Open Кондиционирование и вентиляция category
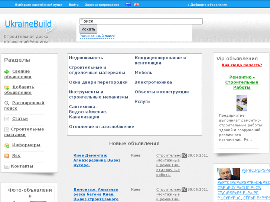270x202 pixels. tap(160, 60)
